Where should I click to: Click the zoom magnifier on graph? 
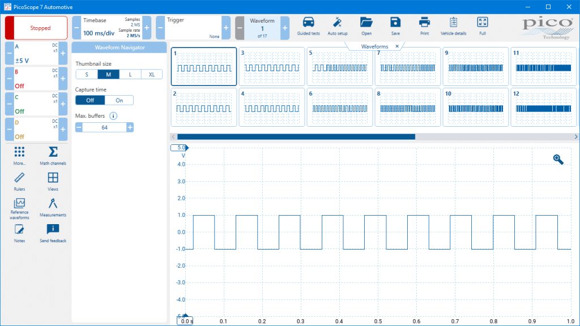pos(558,159)
